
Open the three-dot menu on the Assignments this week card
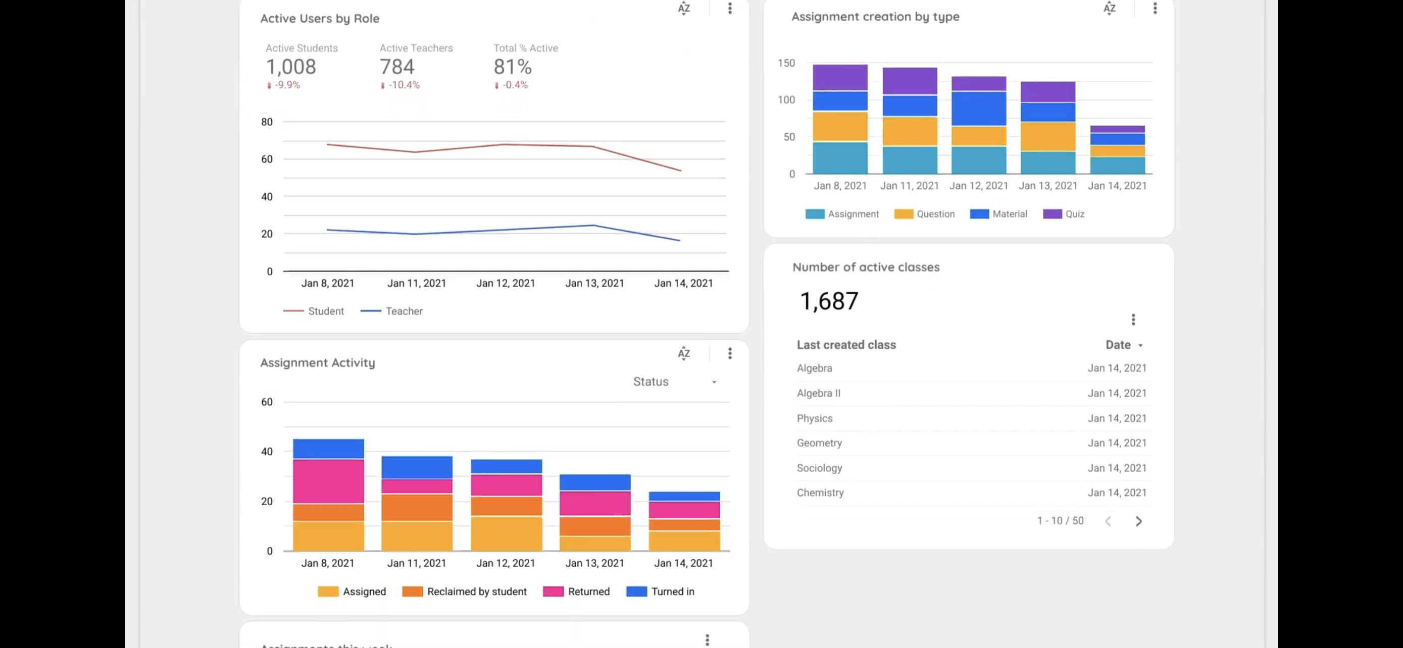pos(707,640)
